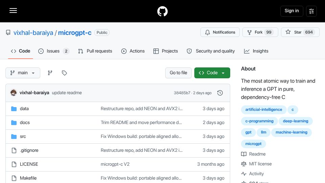
Task: Click the Fork count 99
Action: [268, 32]
